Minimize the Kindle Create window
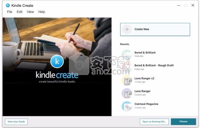The height and width of the screenshot is (128, 200). pos(179,5)
